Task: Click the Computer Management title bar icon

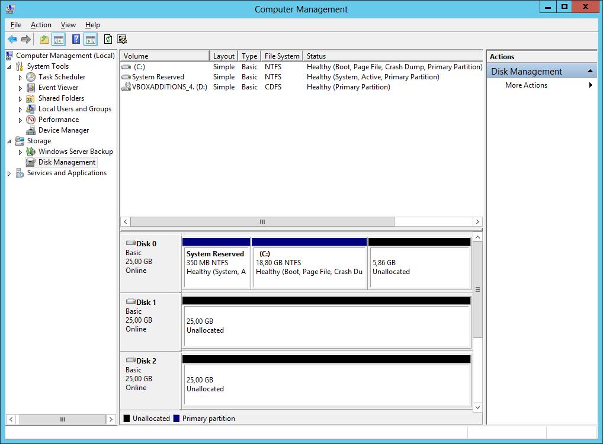Action: [x=11, y=8]
